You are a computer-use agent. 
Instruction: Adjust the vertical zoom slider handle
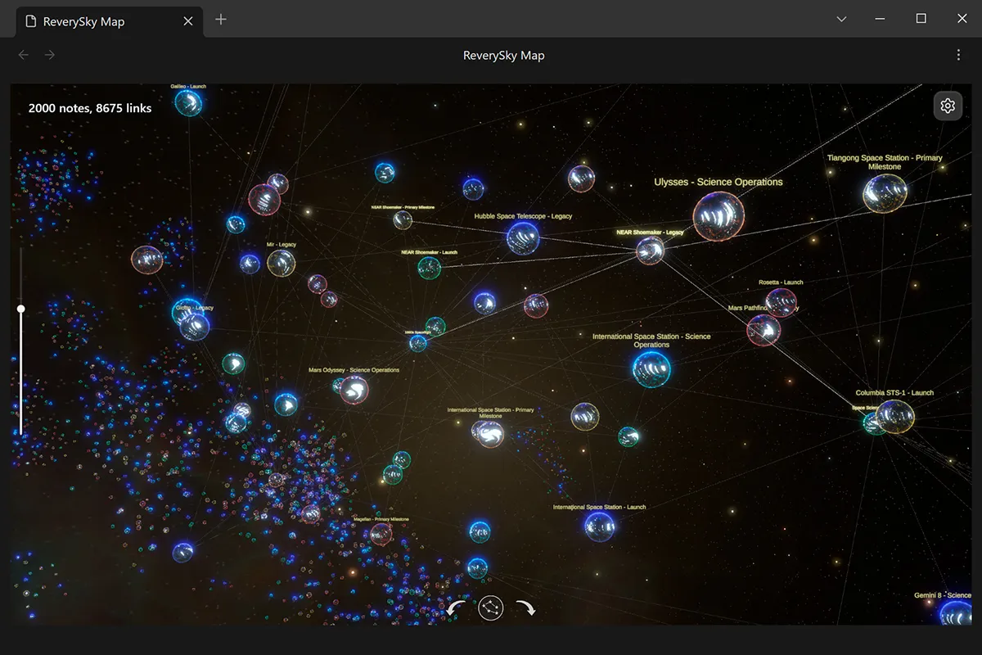21,309
